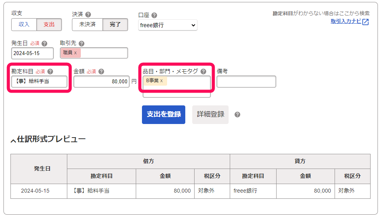This screenshot has height=217, width=381.
Task: Click debit 税区分 cell 対象外
Action: pos(212,191)
